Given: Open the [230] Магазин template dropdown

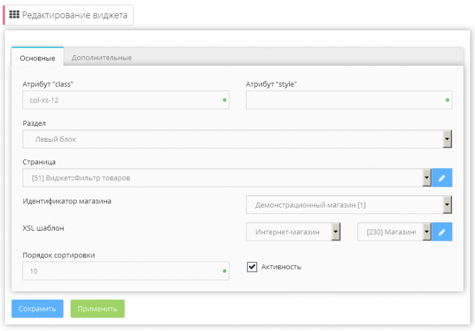Looking at the screenshot, I should [394, 232].
